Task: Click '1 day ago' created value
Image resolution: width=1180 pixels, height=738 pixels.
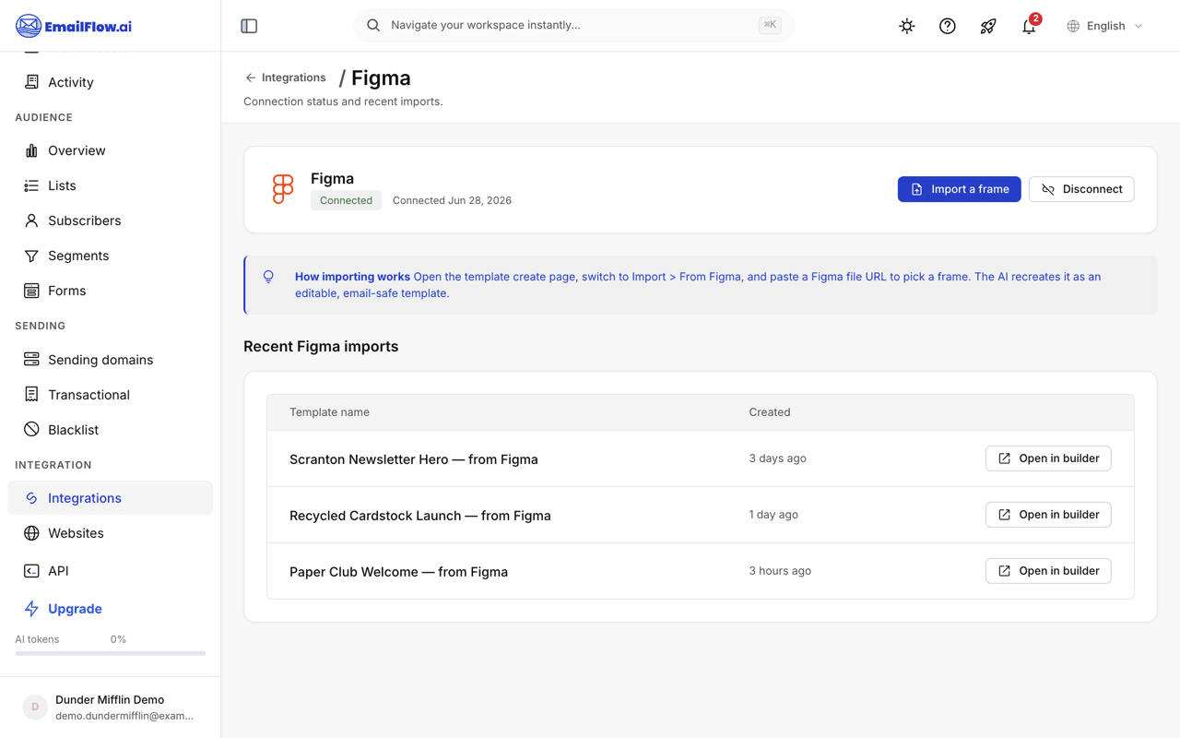Action: coord(773,515)
